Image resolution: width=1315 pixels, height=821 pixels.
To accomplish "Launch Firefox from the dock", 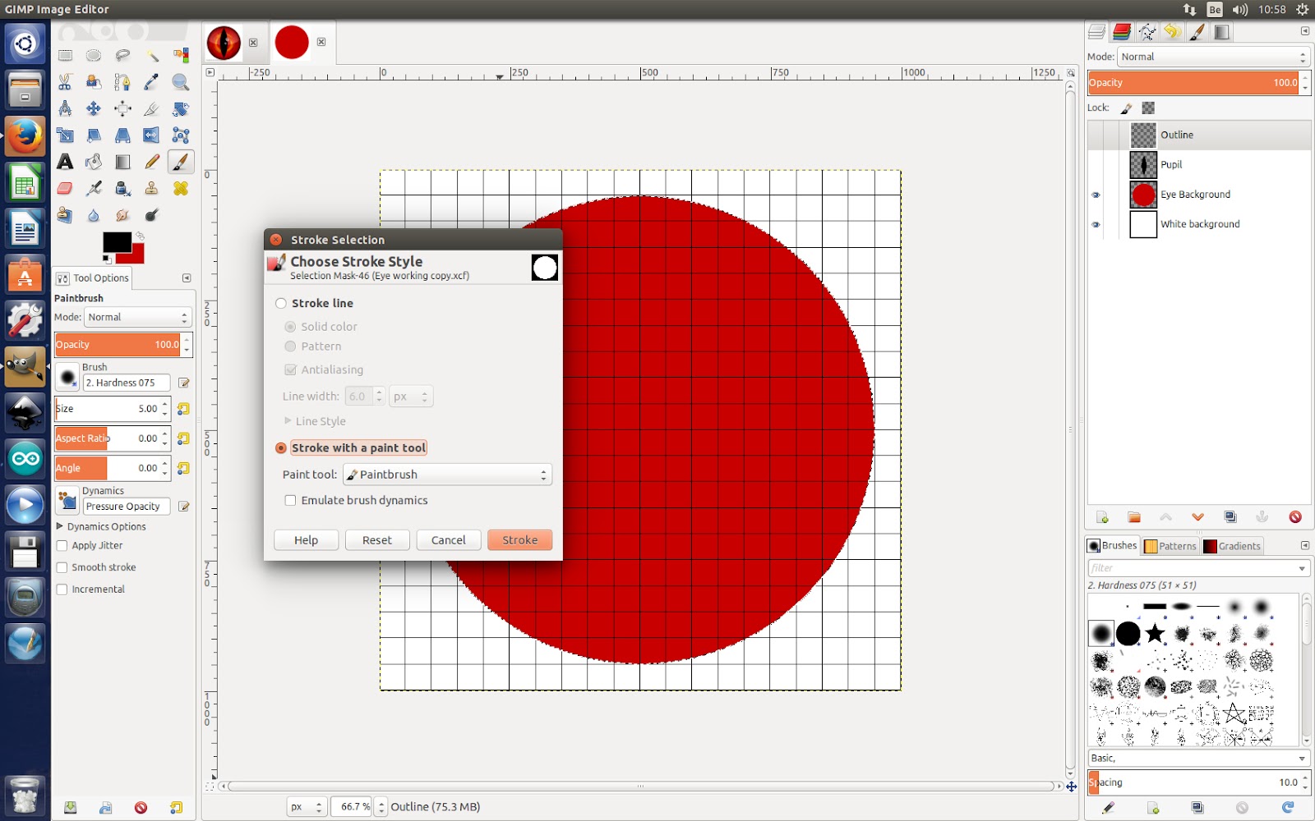I will click(x=25, y=136).
